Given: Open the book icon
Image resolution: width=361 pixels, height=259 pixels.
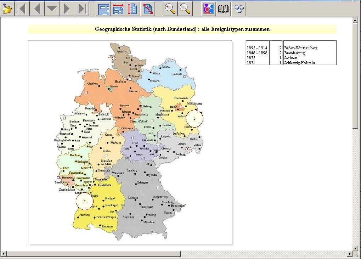Looking at the screenshot, I should (x=223, y=9).
